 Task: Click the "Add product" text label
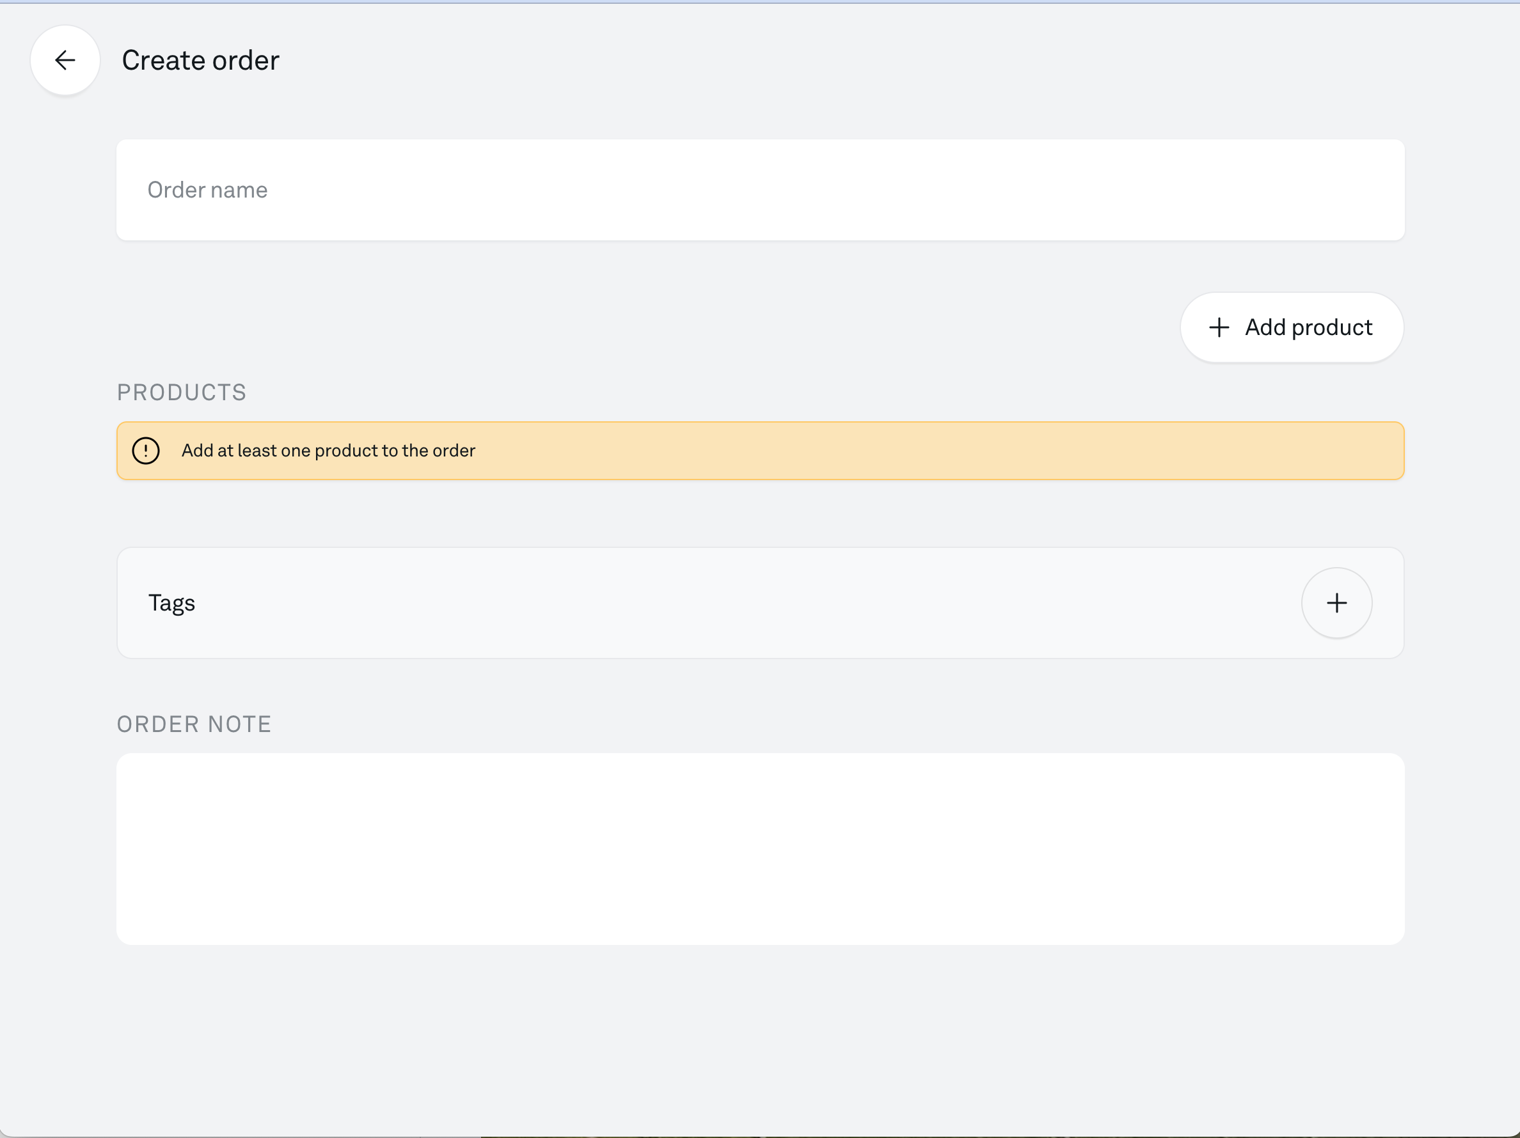click(x=1308, y=327)
